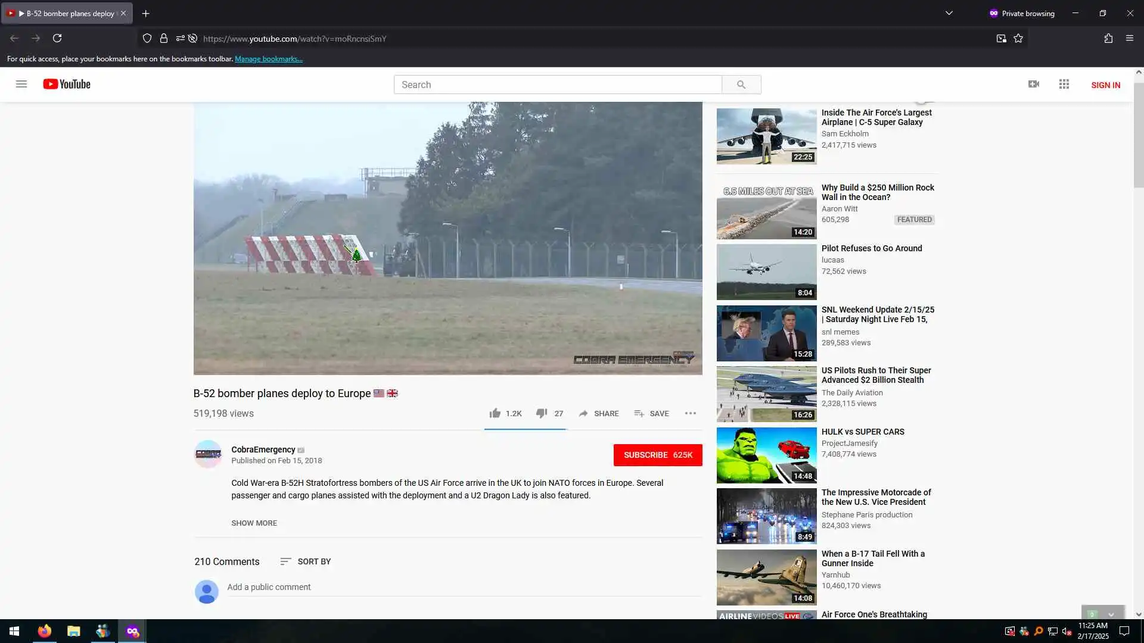This screenshot has height=643, width=1144.
Task: Open Pilot Refuses to Go Around thumbnail
Action: 766,271
